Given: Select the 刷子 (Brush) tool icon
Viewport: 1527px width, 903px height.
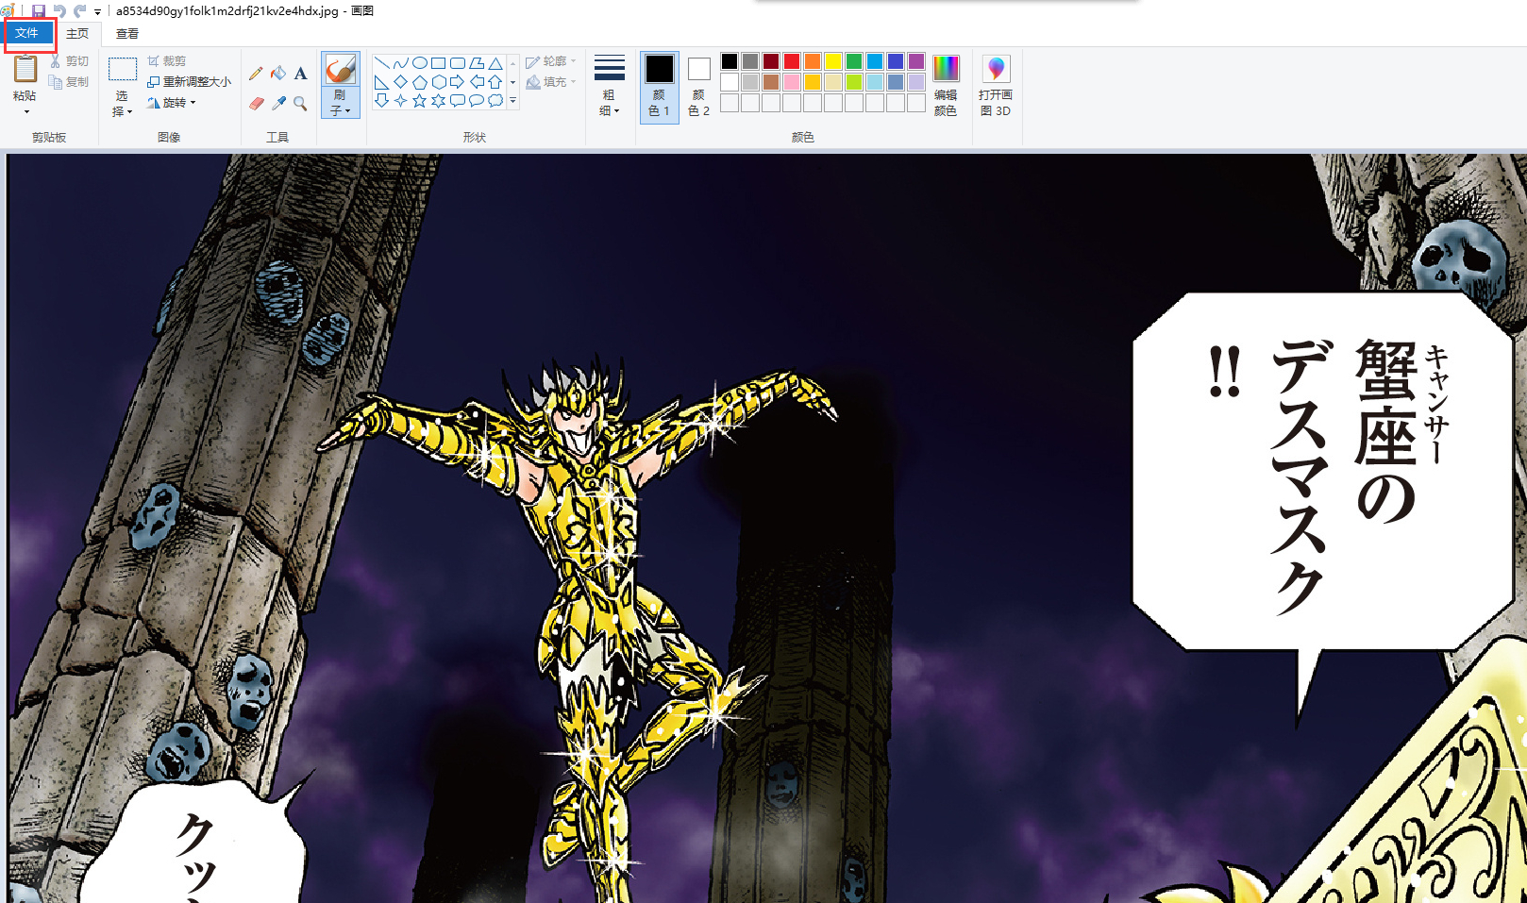Looking at the screenshot, I should pos(341,69).
